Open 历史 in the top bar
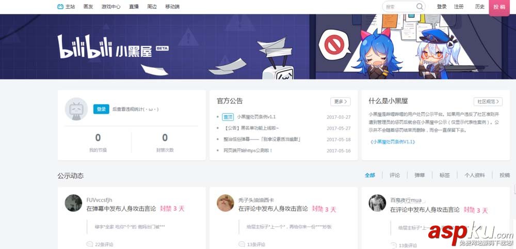 pyautogui.click(x=480, y=7)
